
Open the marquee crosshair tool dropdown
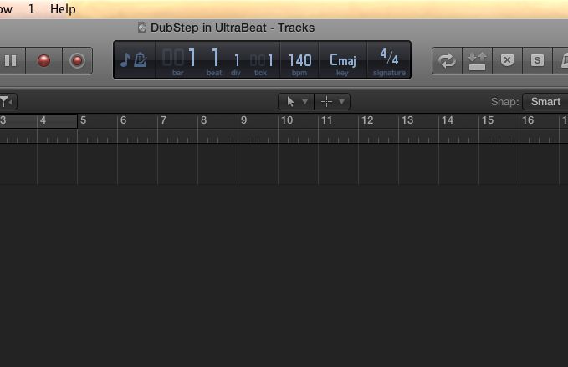click(x=332, y=102)
